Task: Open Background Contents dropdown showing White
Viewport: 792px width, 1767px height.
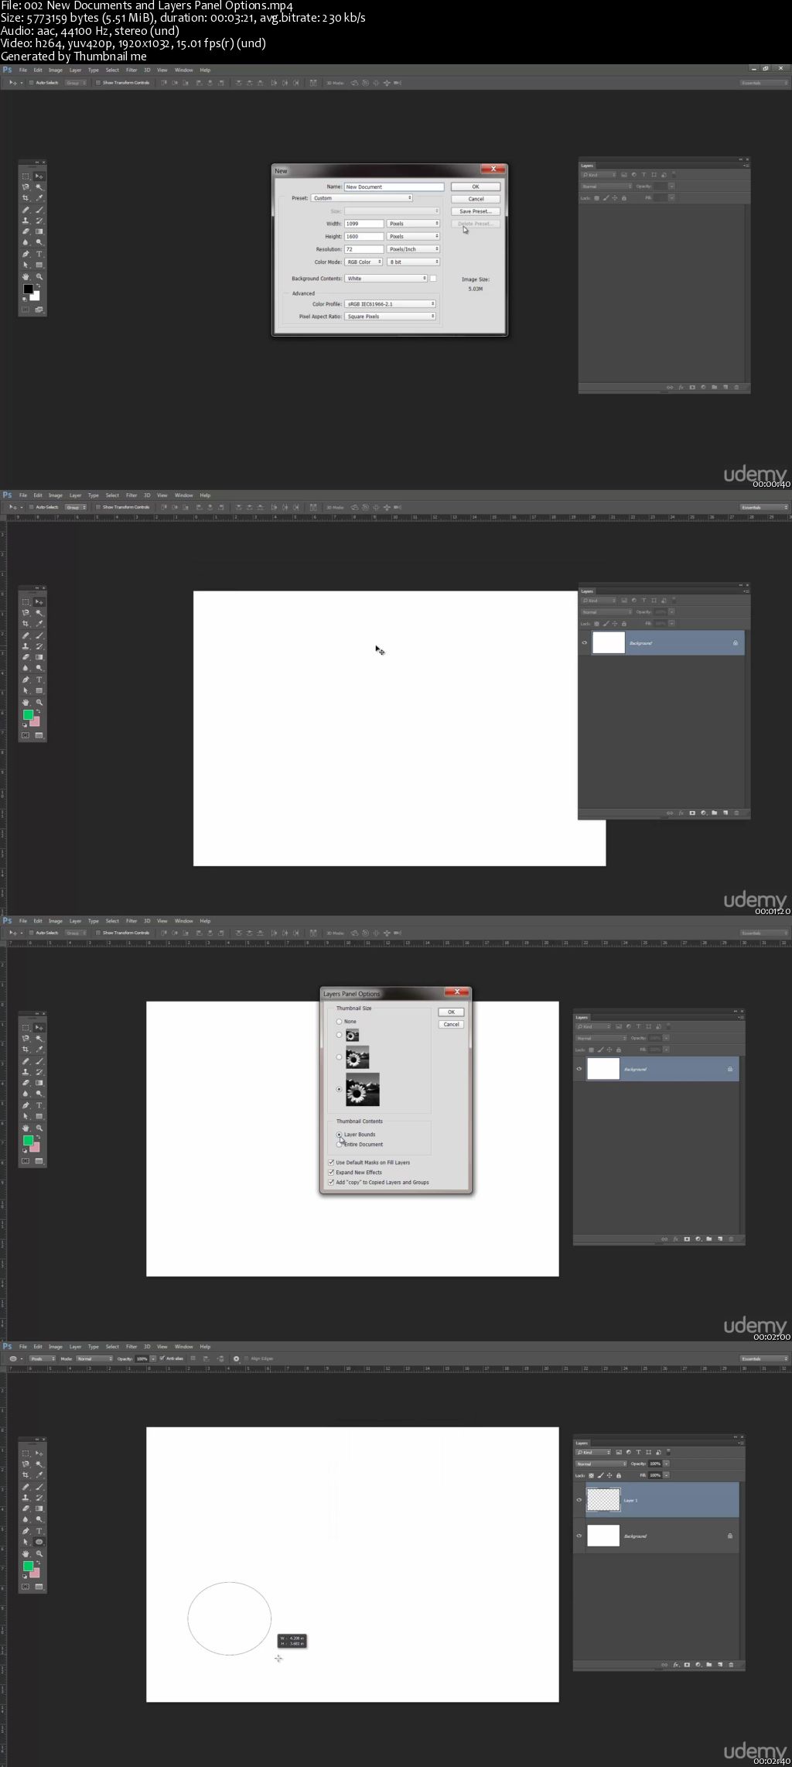Action: (x=385, y=279)
